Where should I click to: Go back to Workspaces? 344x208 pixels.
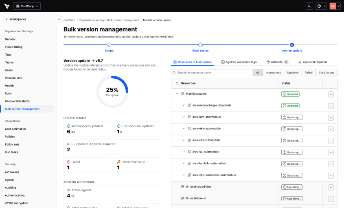click(18, 19)
